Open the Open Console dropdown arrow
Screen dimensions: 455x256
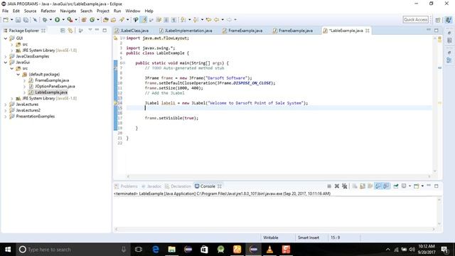[x=422, y=186]
